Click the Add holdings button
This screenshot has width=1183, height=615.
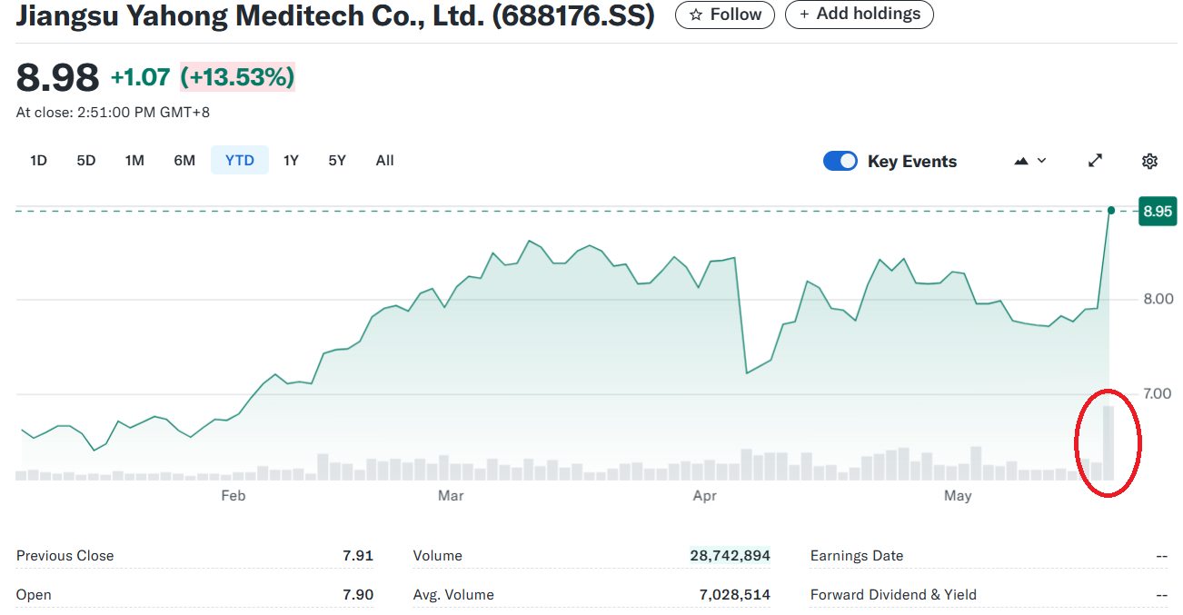click(x=860, y=15)
